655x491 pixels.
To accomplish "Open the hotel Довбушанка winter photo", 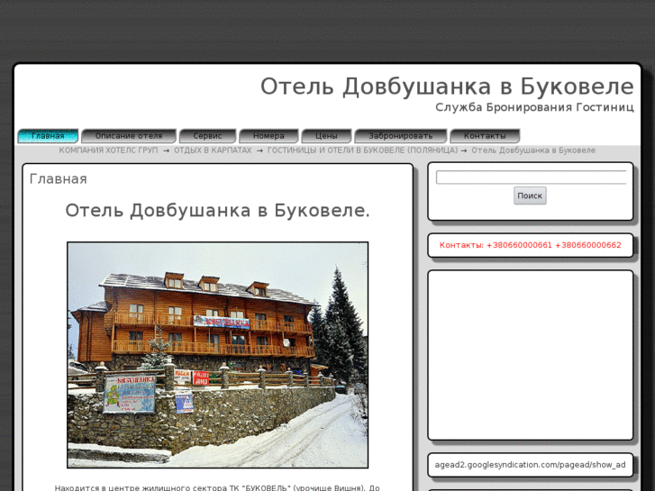I will tap(218, 355).
